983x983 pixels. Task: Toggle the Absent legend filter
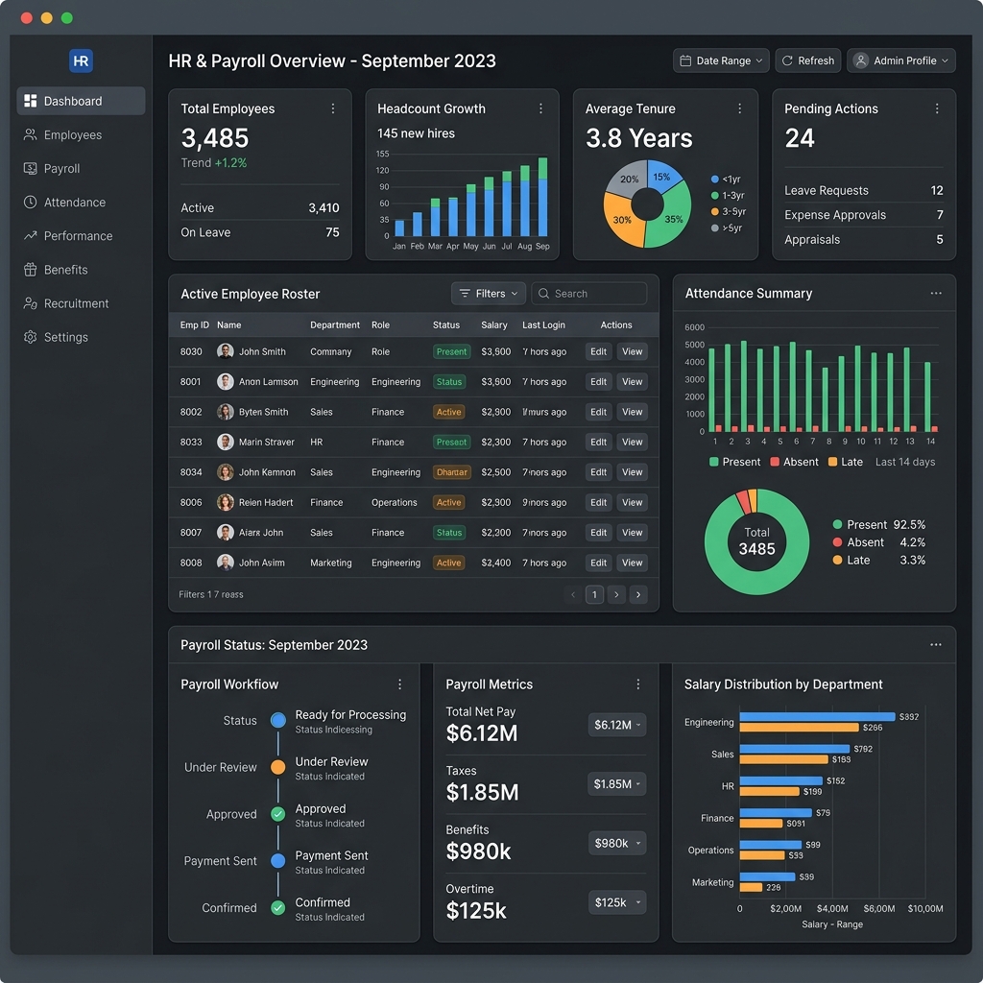click(794, 462)
